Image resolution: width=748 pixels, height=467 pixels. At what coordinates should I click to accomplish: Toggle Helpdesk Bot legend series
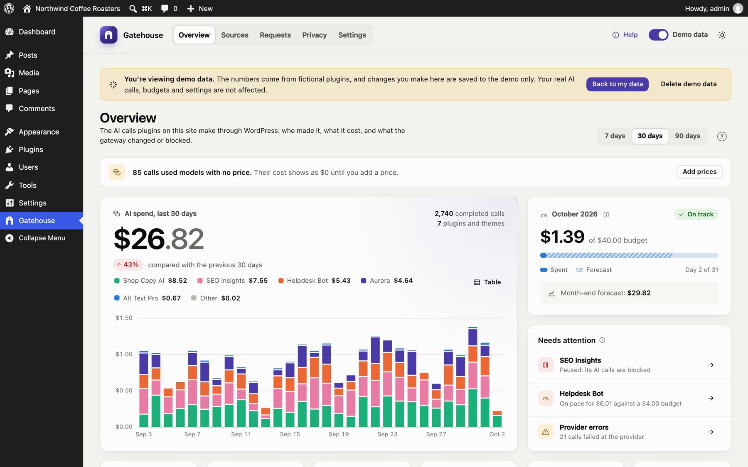point(314,281)
